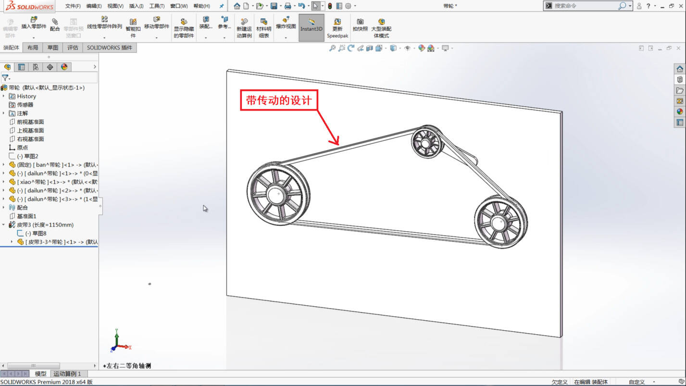The width and height of the screenshot is (686, 386).
Task: Click the 自定义 status bar button
Action: (x=636, y=382)
